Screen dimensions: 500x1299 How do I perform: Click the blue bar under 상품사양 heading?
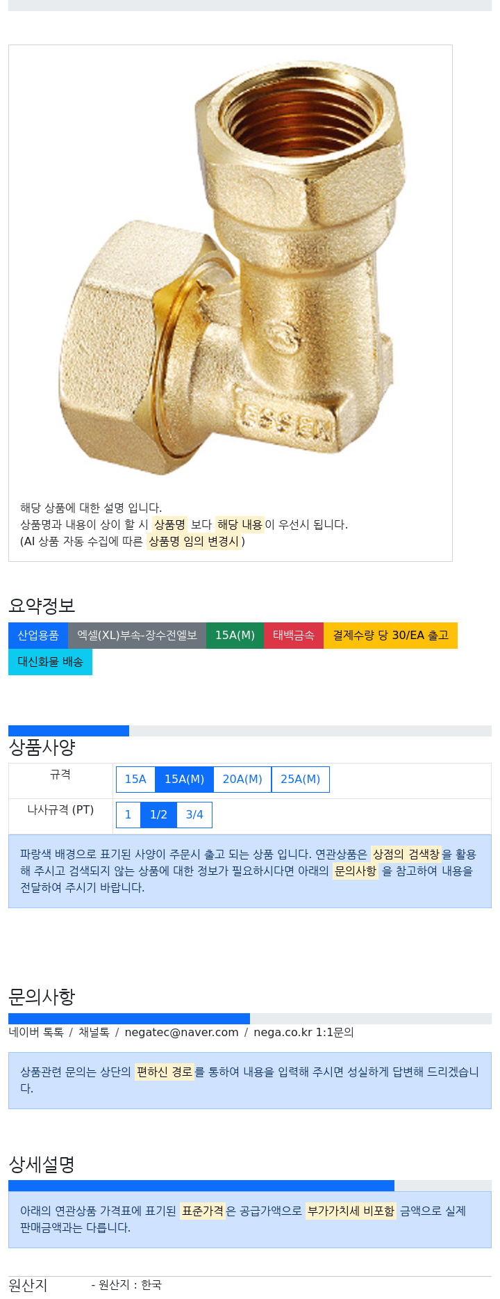tap(69, 731)
